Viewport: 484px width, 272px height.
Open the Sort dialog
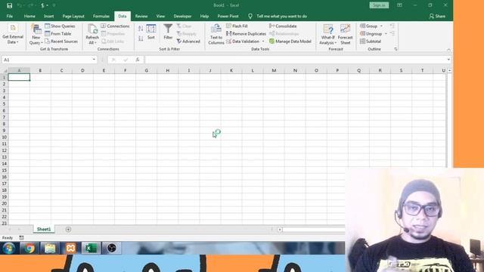pyautogui.click(x=151, y=32)
